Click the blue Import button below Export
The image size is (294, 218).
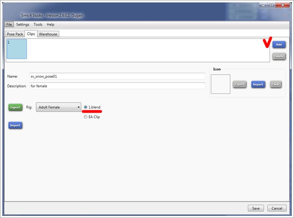point(15,125)
